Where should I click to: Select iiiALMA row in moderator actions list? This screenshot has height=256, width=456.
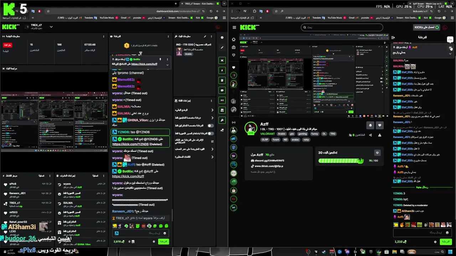(82, 204)
